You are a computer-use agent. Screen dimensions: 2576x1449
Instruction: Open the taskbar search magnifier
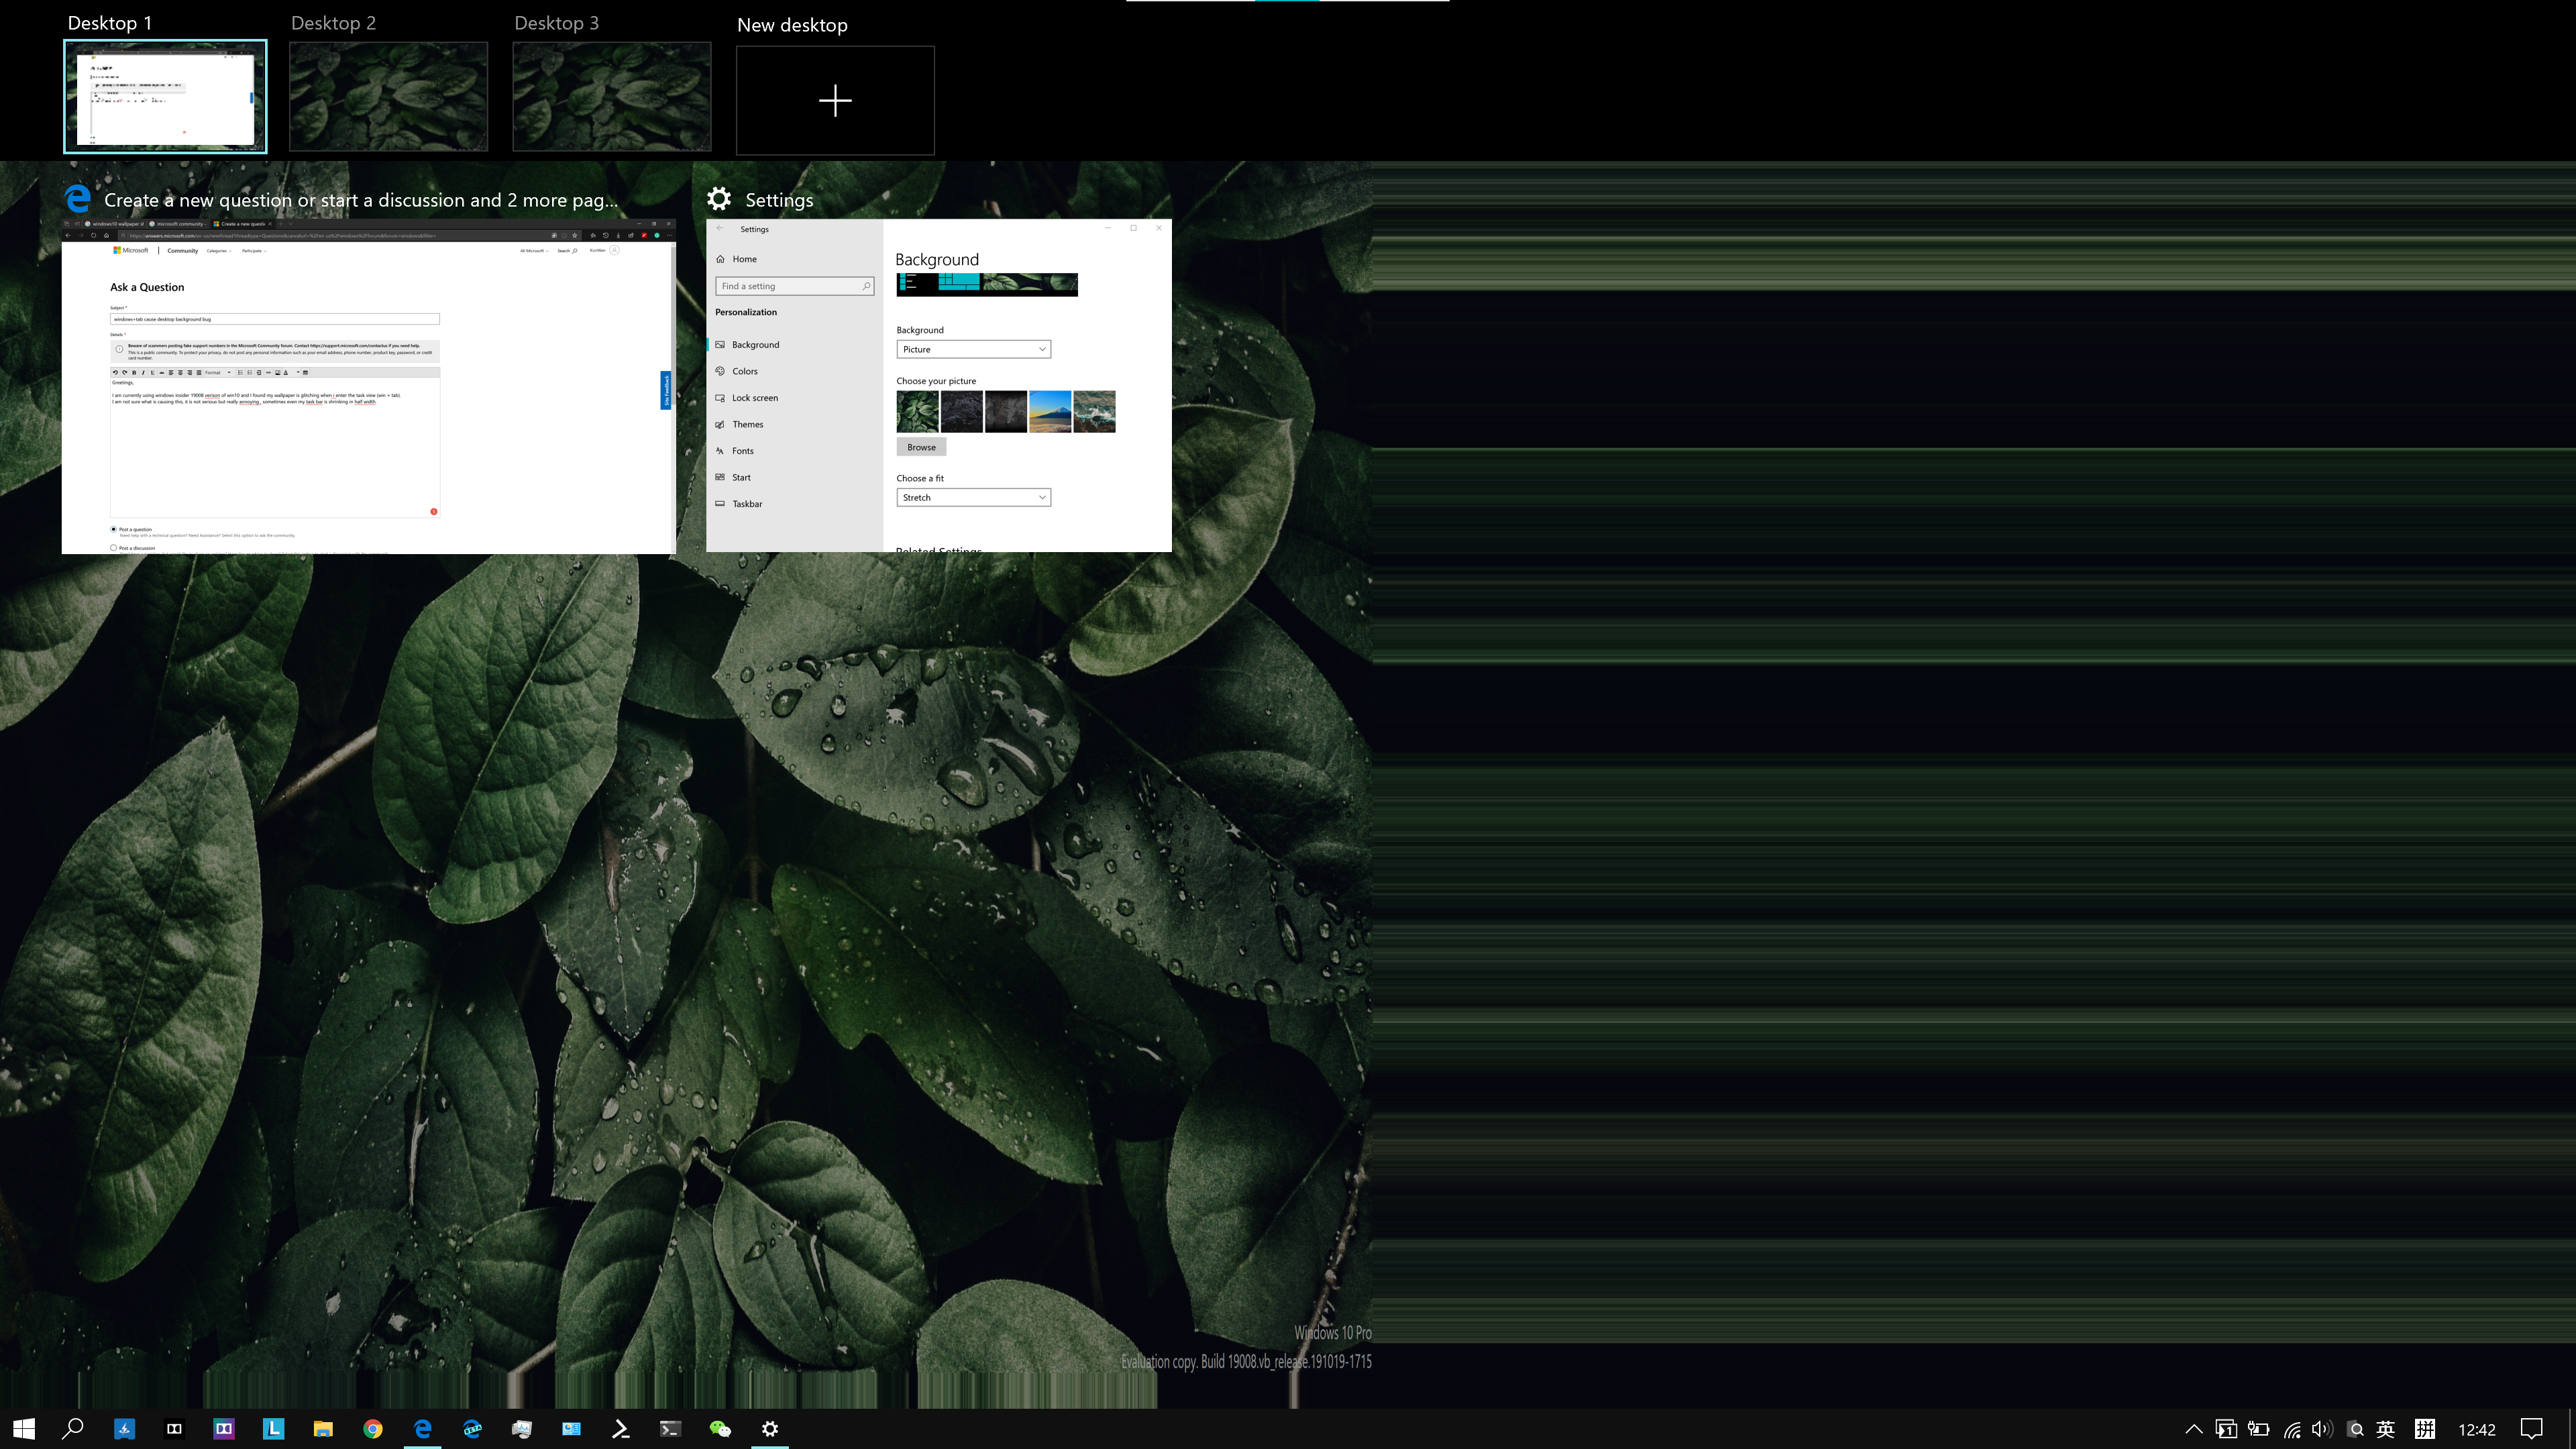click(x=73, y=1429)
